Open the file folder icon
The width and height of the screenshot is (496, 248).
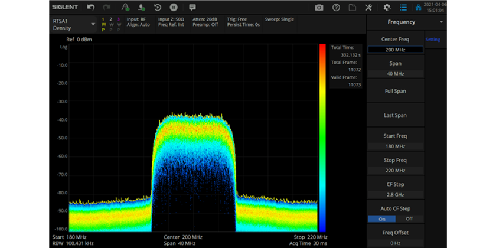pos(353,7)
